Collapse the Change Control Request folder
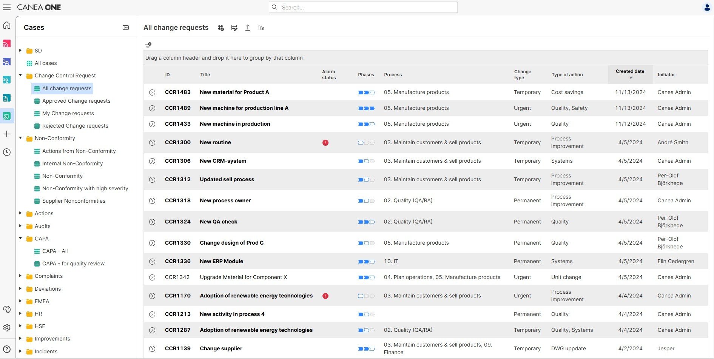This screenshot has height=359, width=714. [20, 75]
